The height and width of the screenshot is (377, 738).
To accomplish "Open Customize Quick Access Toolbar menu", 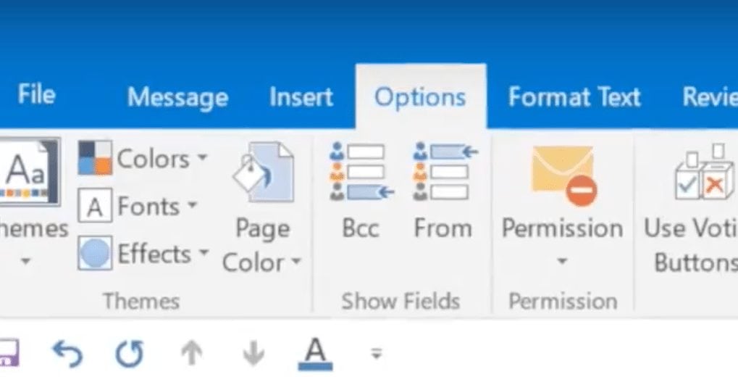I will click(376, 354).
